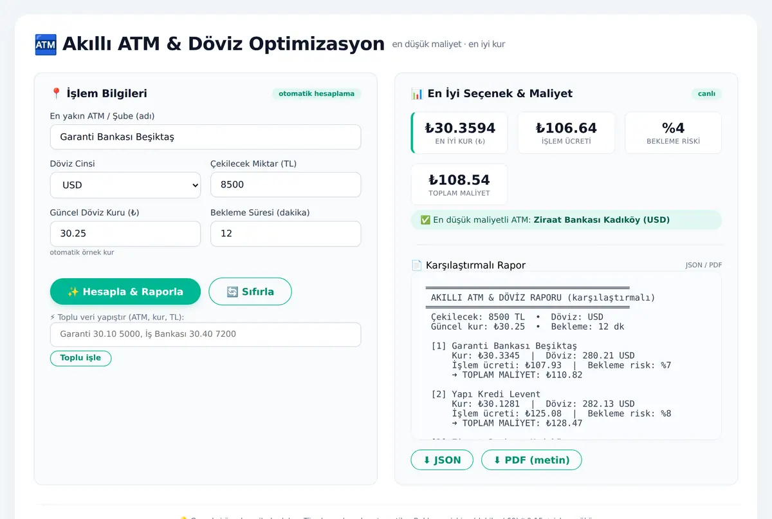The width and height of the screenshot is (772, 519).
Task: Click the otomatik hesaplama badge
Action: click(317, 94)
